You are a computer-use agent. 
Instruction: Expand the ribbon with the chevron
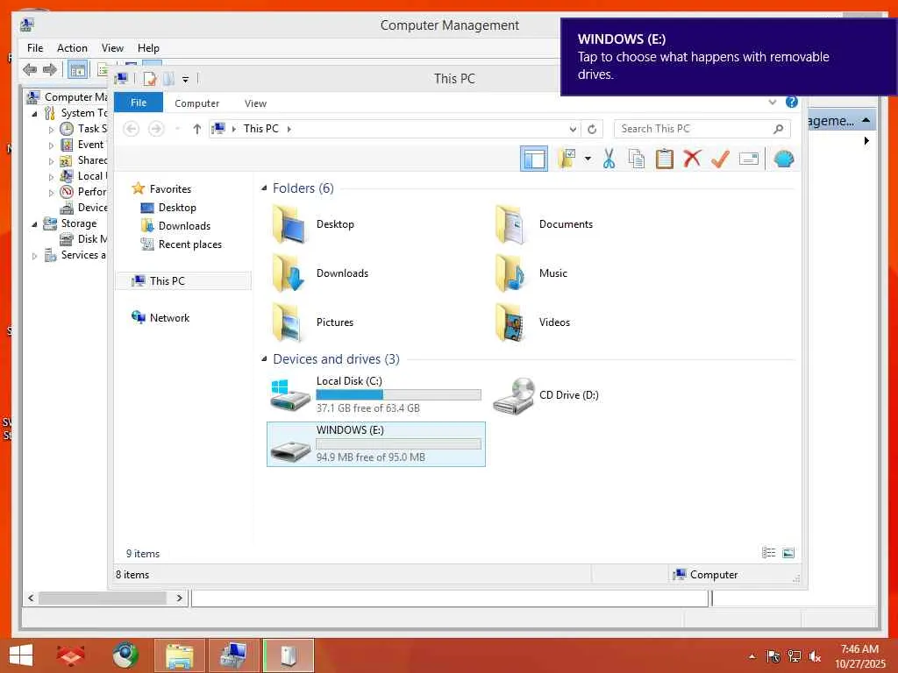point(773,103)
